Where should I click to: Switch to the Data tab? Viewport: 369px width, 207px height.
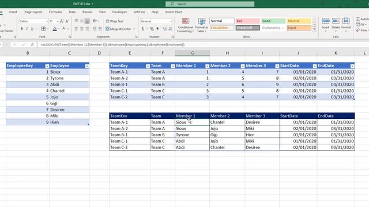click(72, 12)
